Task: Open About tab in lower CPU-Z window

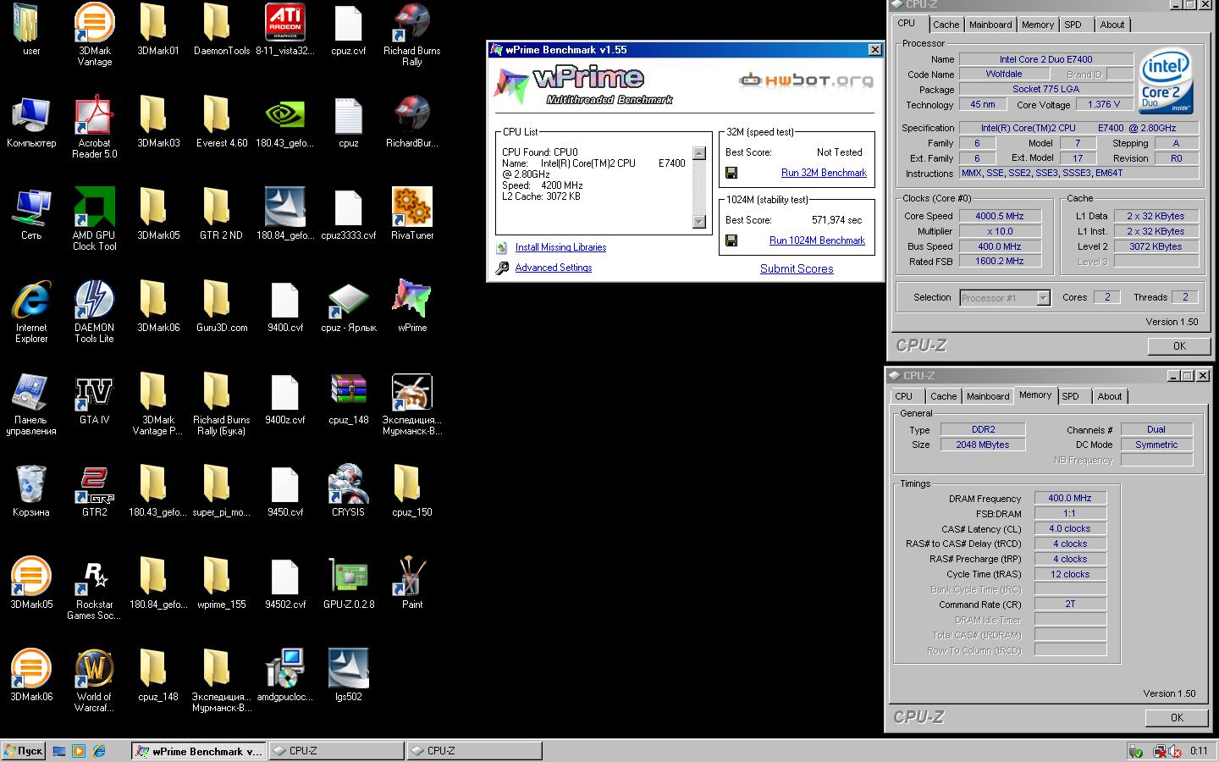Action: coord(1109,396)
